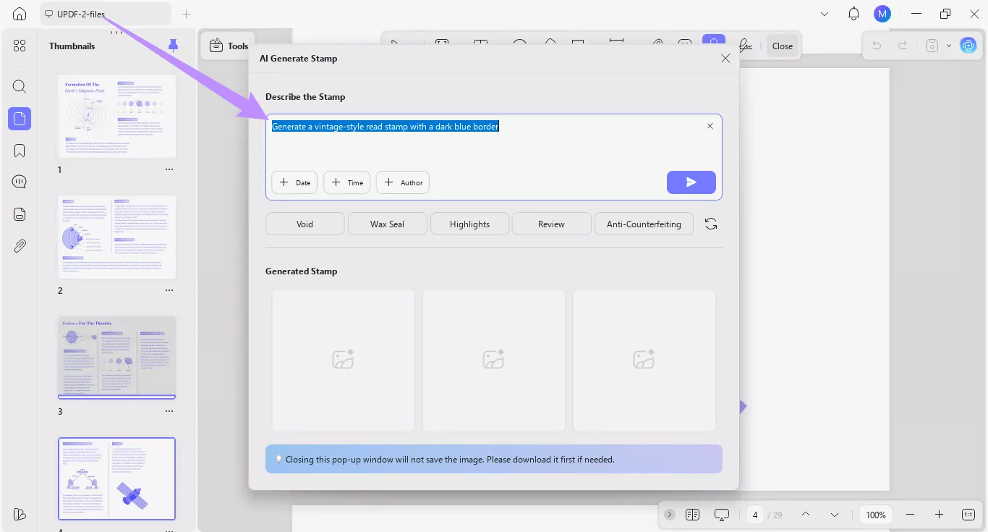Open the Attachments paperclip icon
Viewport: 988px width, 532px height.
coord(20,246)
